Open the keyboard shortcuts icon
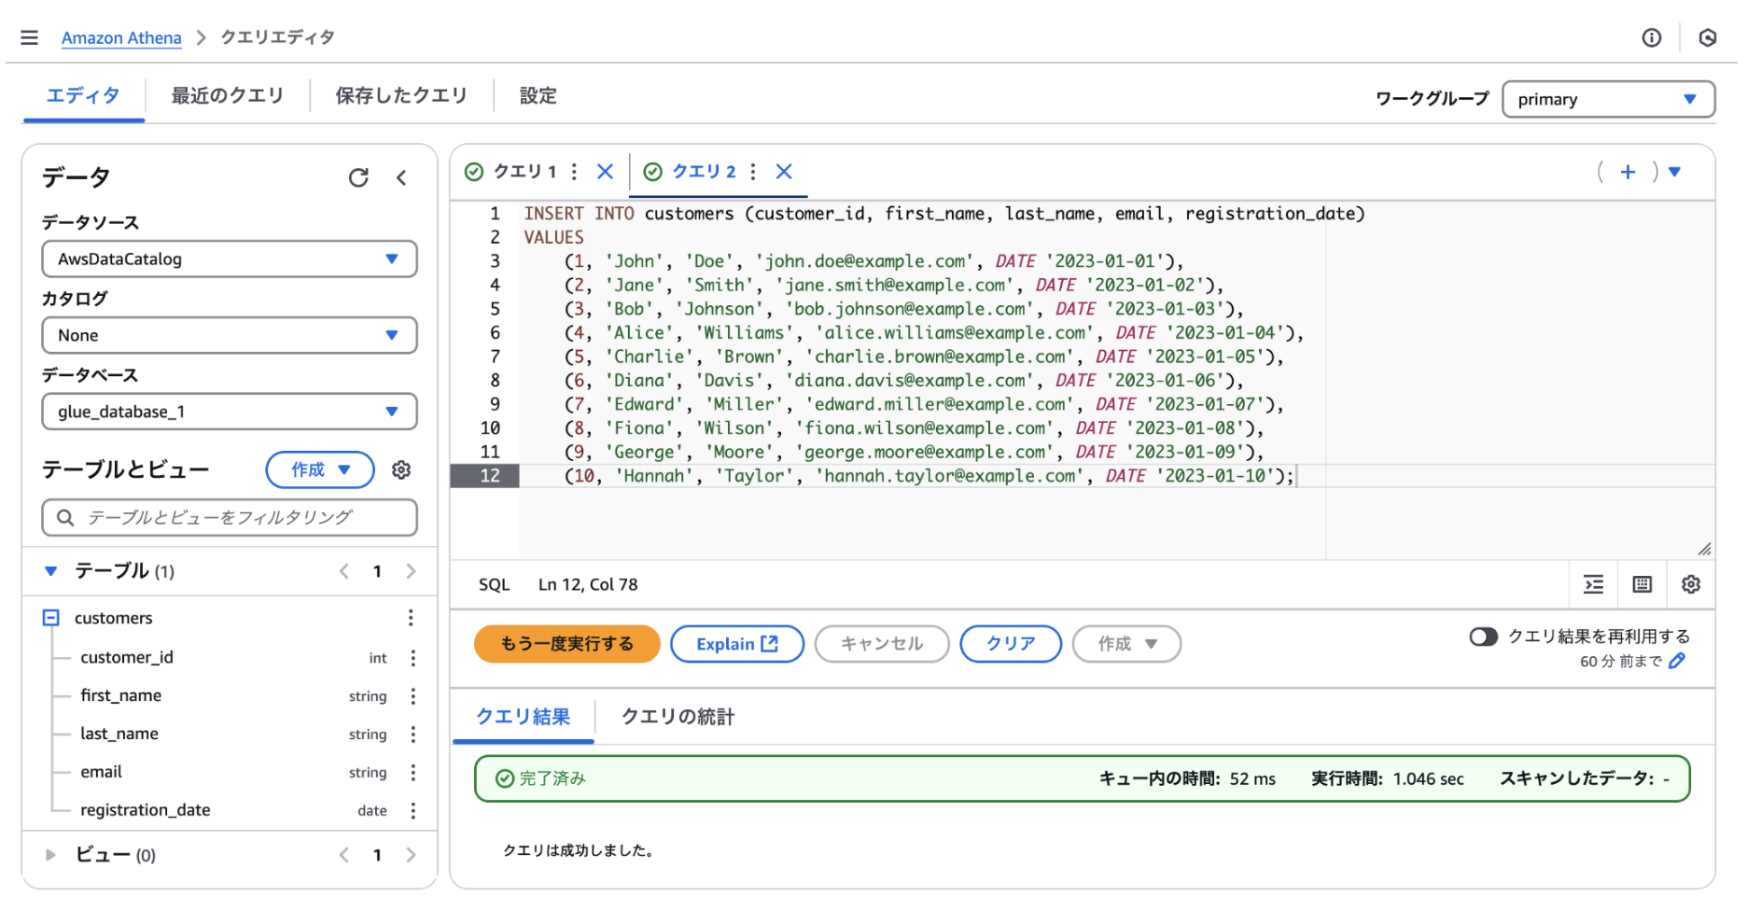 click(x=1642, y=584)
